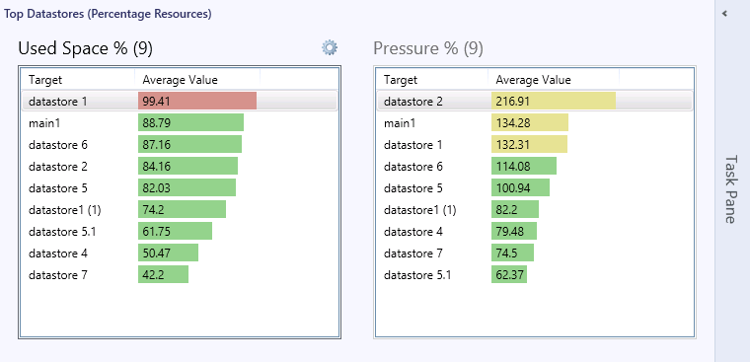Click the 74.5 pressure bar
This screenshot has width=750, height=362.
click(512, 253)
